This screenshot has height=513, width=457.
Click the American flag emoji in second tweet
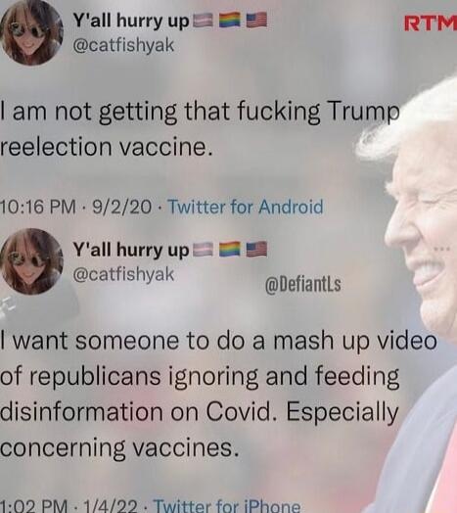click(x=256, y=250)
